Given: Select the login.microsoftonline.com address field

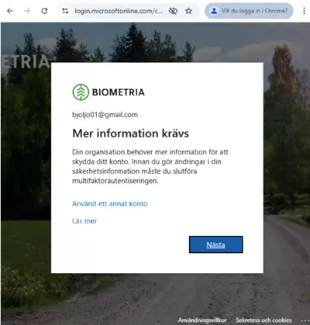Looking at the screenshot, I should click(119, 11).
